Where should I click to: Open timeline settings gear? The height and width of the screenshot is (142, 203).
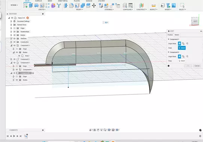coord(200,136)
